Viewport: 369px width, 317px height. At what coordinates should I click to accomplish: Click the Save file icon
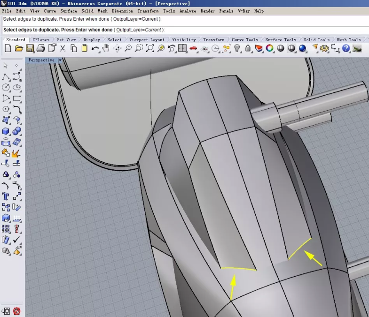click(x=30, y=48)
